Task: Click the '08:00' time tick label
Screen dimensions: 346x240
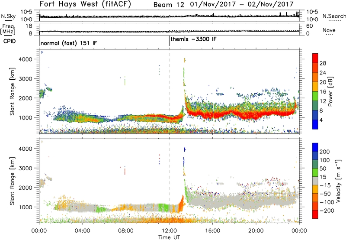Action: (x=126, y=231)
